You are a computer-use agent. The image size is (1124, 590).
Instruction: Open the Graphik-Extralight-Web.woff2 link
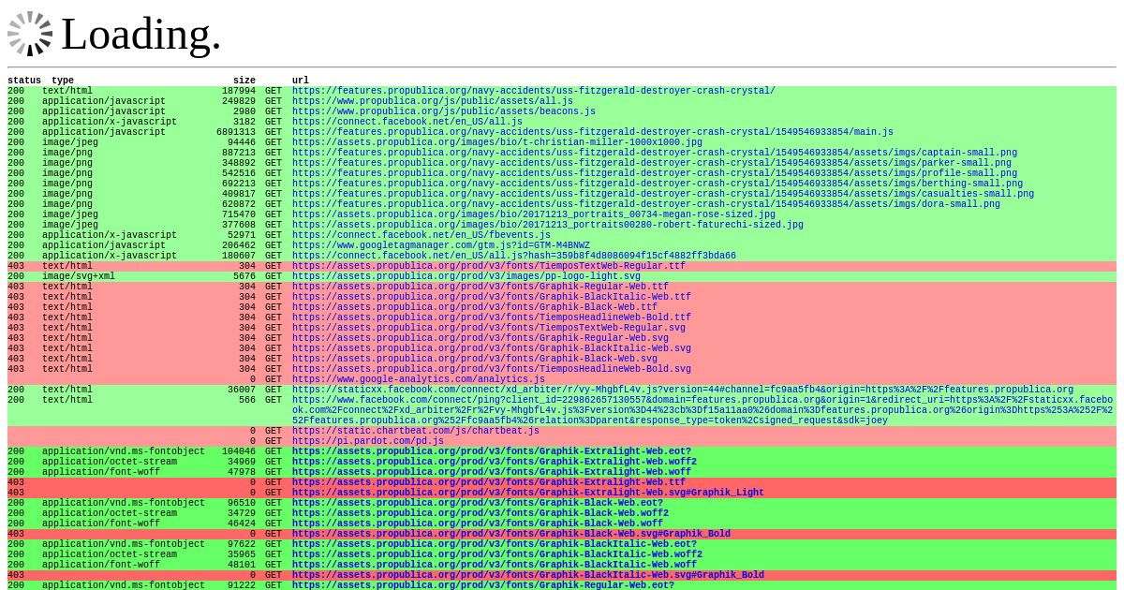pos(495,462)
